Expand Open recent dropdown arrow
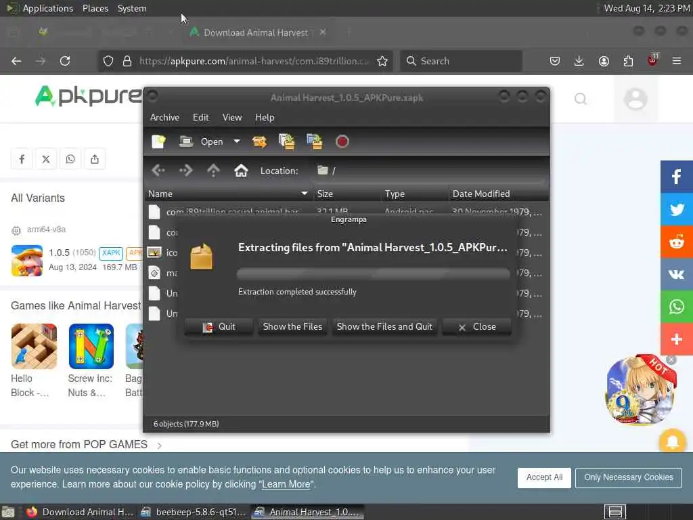The image size is (693, 520). (237, 142)
